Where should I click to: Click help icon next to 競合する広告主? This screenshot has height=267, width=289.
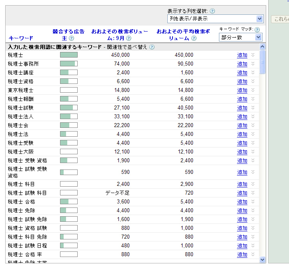click(x=71, y=38)
